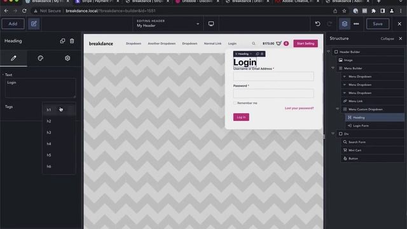Screen dimensions: 407x229
Task: Select Menu Custom Dropdown in Structure
Action: pos(373,109)
